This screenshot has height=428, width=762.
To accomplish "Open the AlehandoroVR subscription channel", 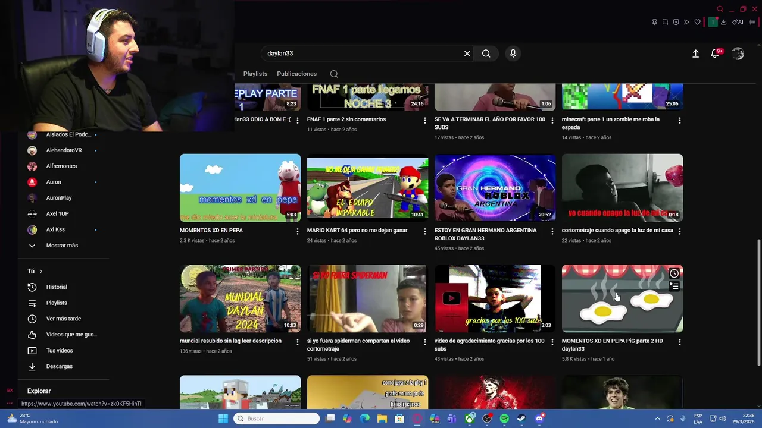I will (x=63, y=150).
